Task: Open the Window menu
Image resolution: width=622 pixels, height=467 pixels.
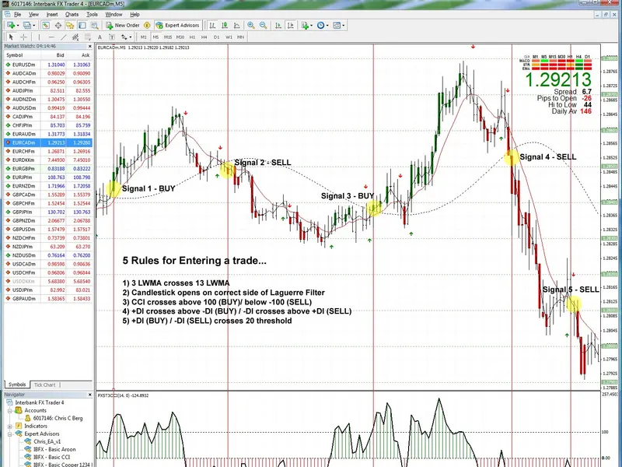Action: pos(114,14)
